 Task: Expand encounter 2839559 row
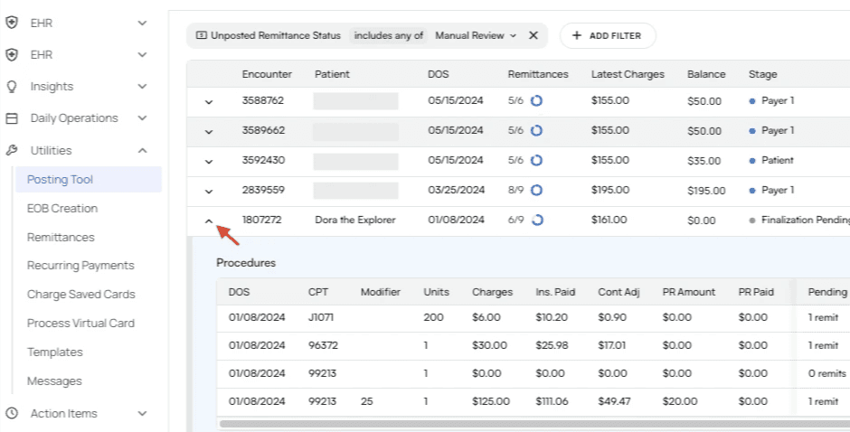coord(209,192)
